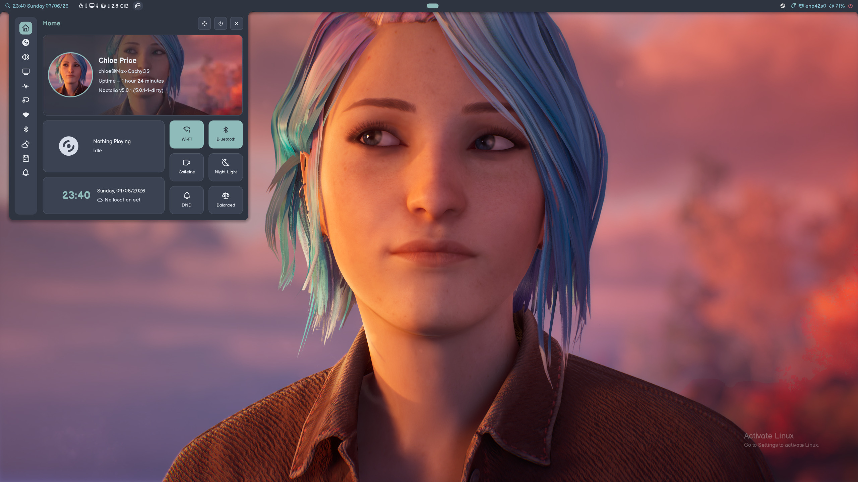Close the Home panel
Image resolution: width=858 pixels, height=482 pixels.
tap(237, 23)
